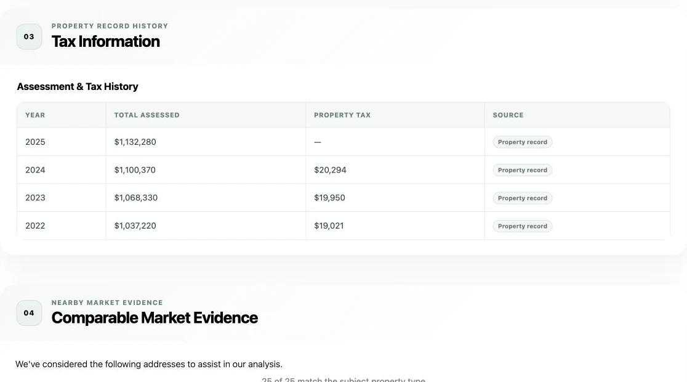
Task: Click the Property Record History label
Action: [x=110, y=26]
